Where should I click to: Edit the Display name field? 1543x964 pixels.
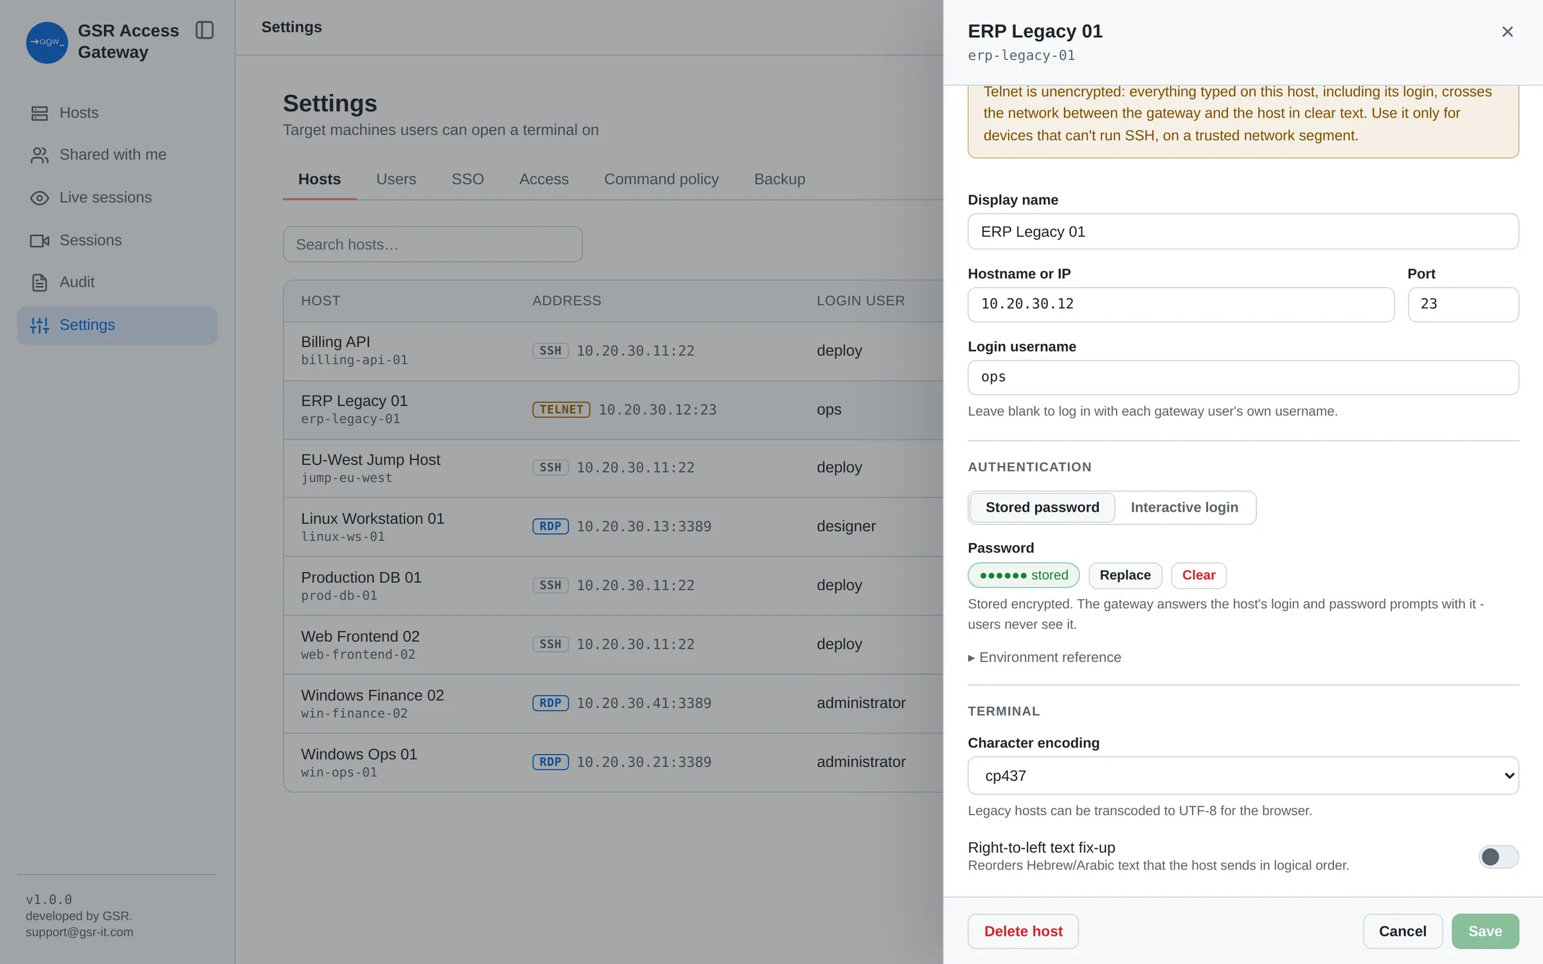coord(1243,231)
